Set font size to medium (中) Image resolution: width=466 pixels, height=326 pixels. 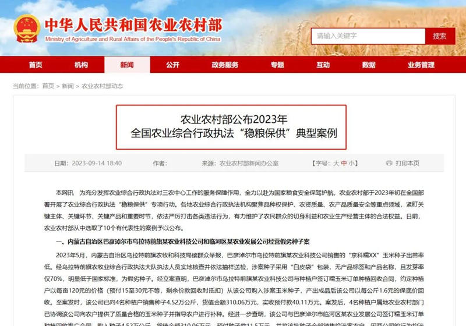pyautogui.click(x=344, y=164)
